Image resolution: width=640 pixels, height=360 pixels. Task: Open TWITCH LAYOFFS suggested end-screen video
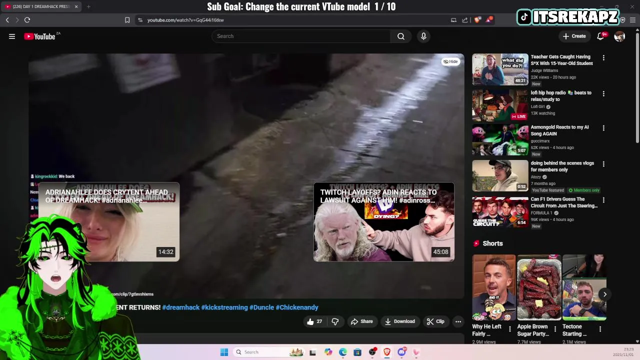[x=383, y=222]
